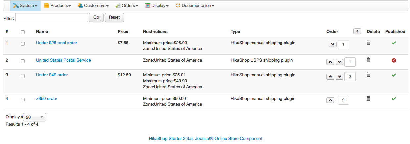Screen dimensions: 410x144
Task: Toggle the select-all checkbox in header
Action: pyautogui.click(x=23, y=32)
